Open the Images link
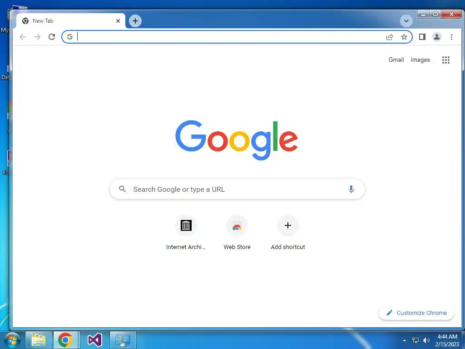This screenshot has width=465, height=349. (420, 60)
